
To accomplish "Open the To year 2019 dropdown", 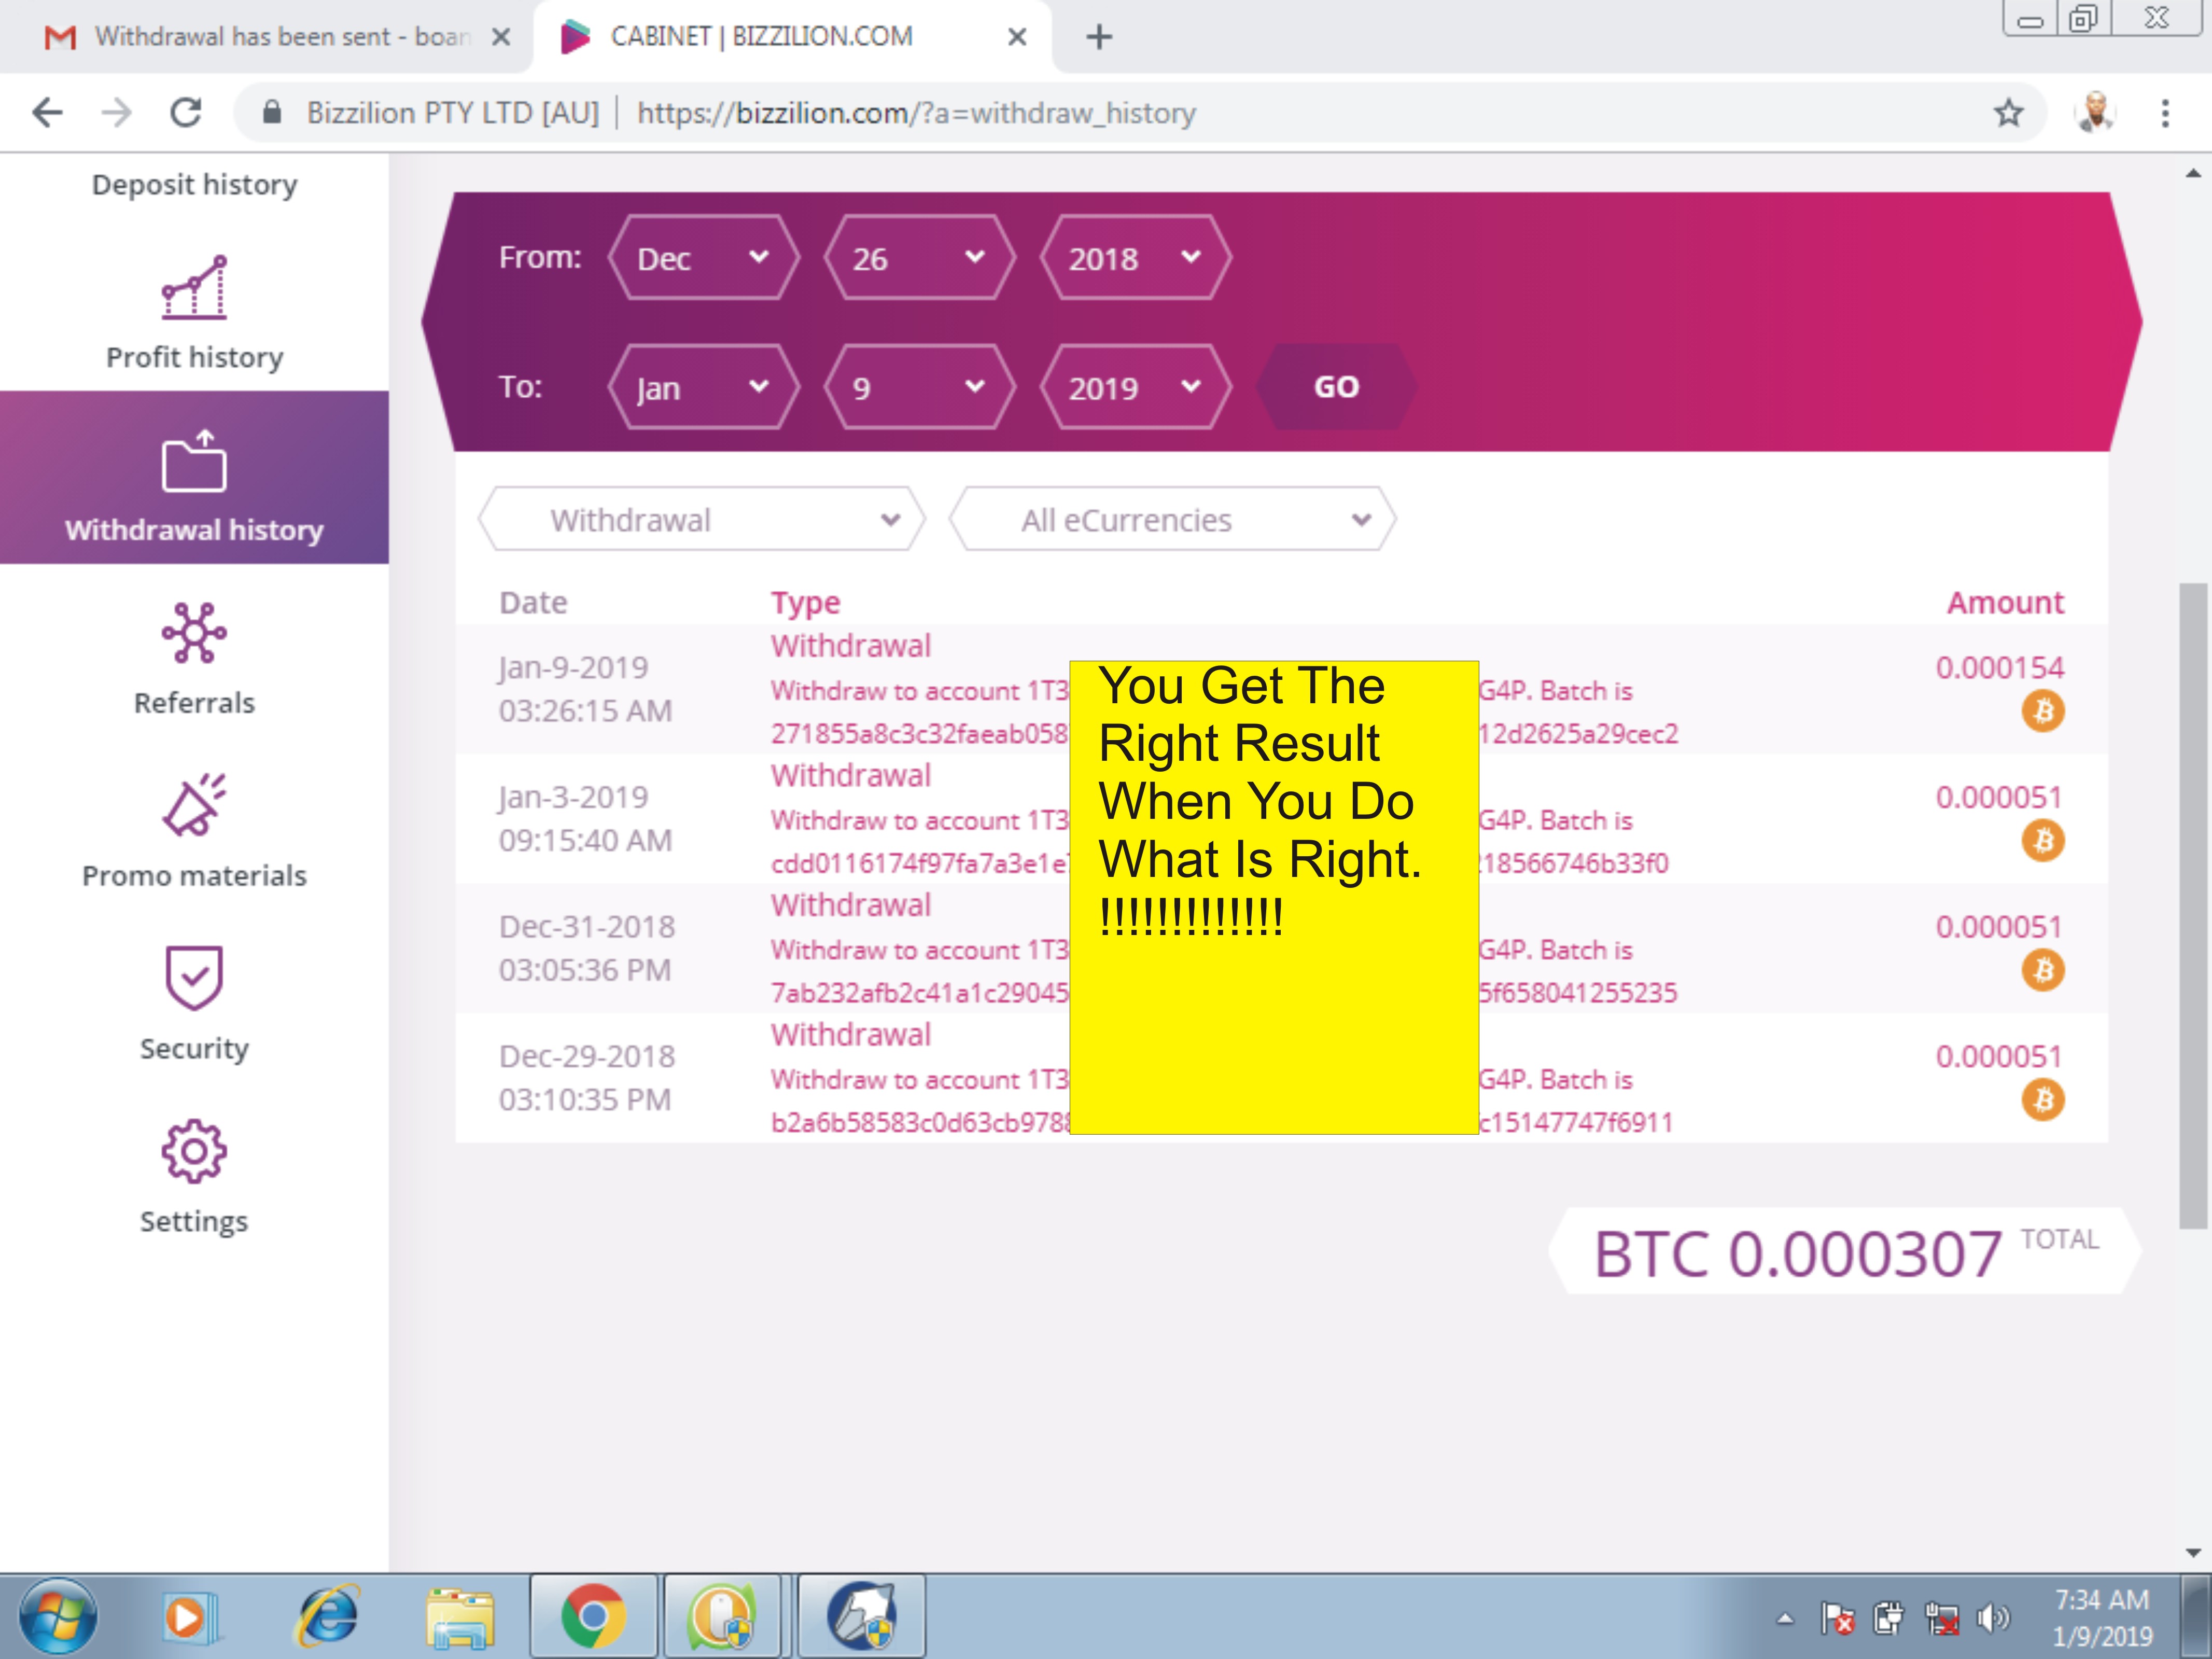I will pos(1134,388).
